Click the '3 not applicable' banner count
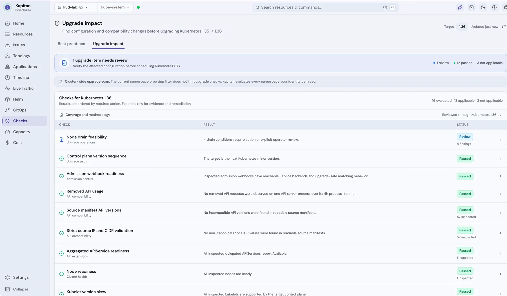 click(490, 63)
